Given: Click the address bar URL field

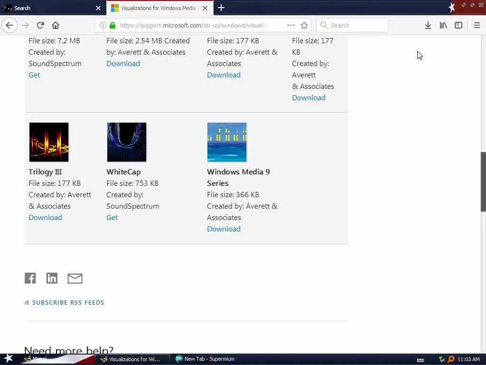Looking at the screenshot, I should pos(195,25).
